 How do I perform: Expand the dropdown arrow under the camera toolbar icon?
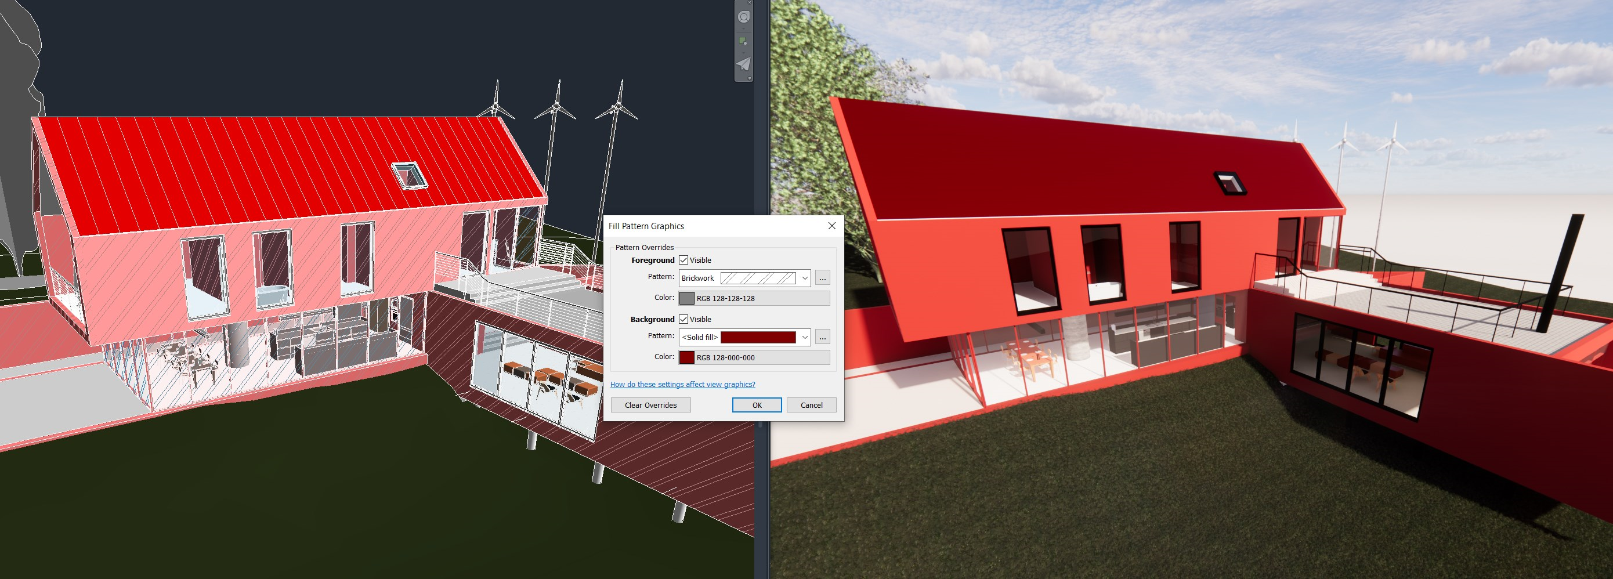pyautogui.click(x=744, y=28)
